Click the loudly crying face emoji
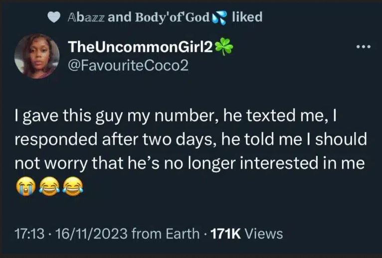Viewport: 382px width, 258px height. pos(25,186)
